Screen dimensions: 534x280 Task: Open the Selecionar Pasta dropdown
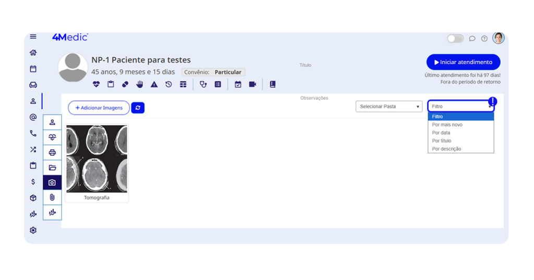[x=389, y=107]
